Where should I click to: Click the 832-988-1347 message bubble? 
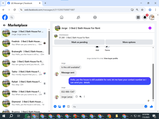pos(68,92)
